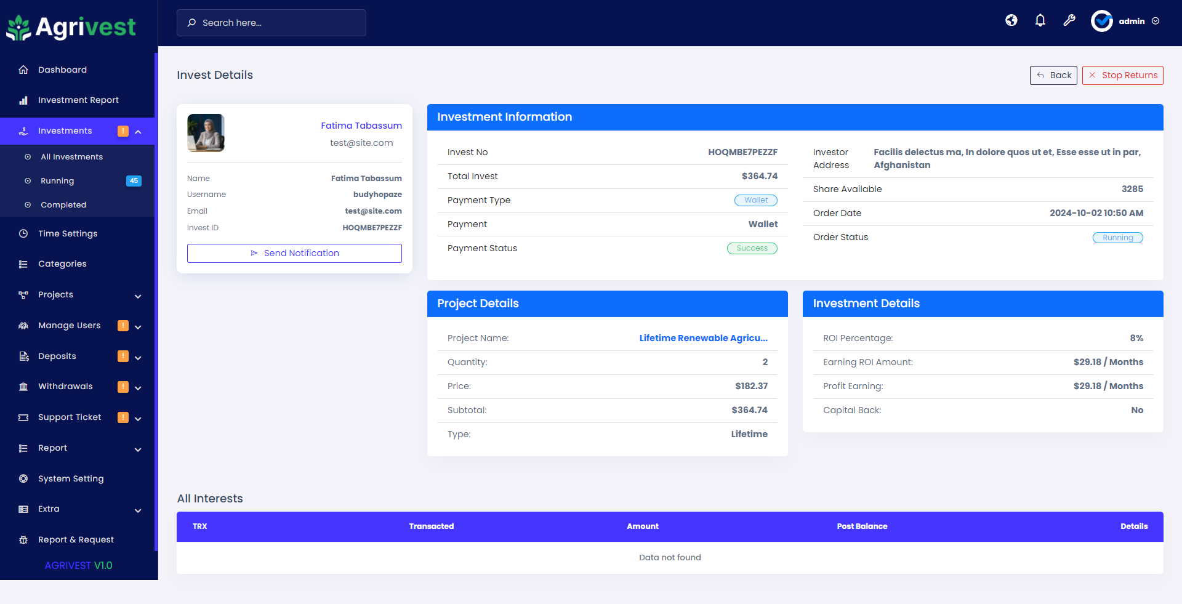This screenshot has width=1182, height=604.
Task: Open Lifetime Renewable Agricu... project link
Action: coord(703,338)
